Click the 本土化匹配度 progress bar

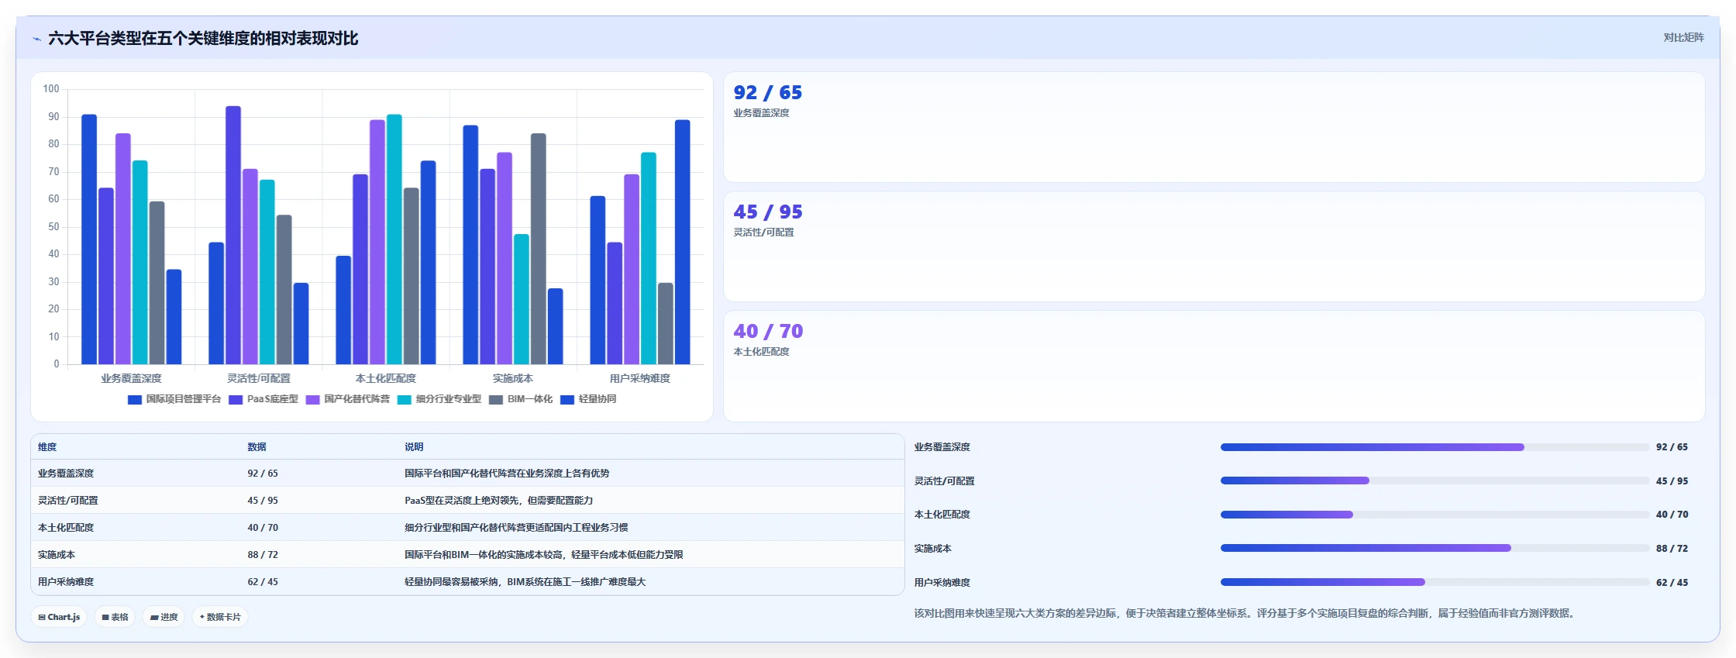tap(1435, 515)
